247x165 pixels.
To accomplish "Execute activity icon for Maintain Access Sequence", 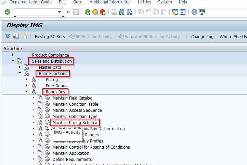I will 48,110.
